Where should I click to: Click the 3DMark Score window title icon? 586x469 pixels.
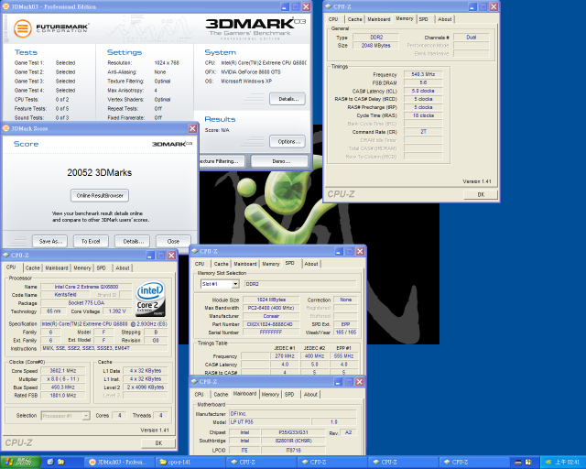[x=5, y=128]
